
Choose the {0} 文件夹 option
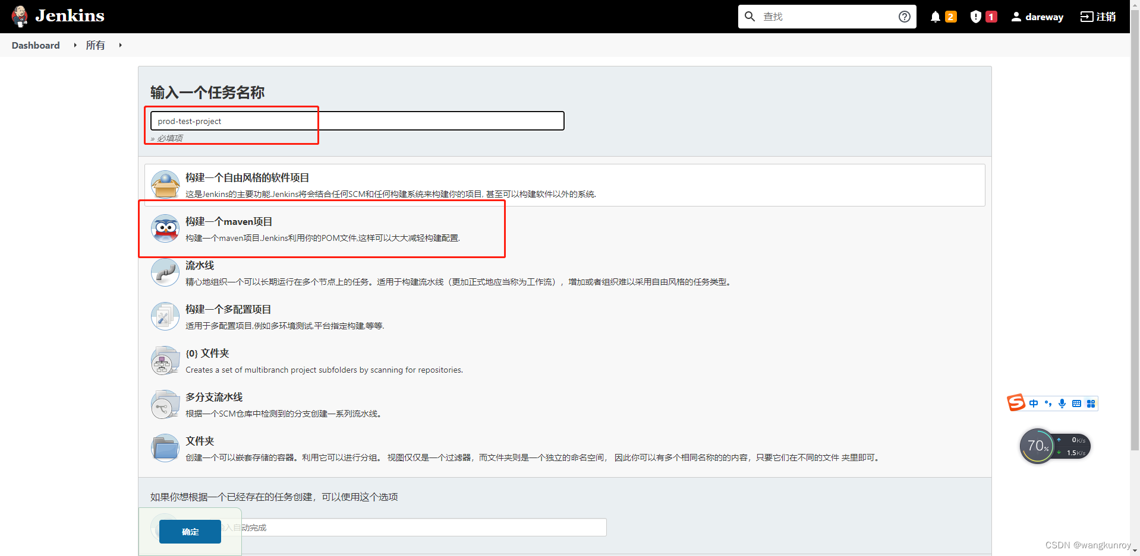pos(207,353)
